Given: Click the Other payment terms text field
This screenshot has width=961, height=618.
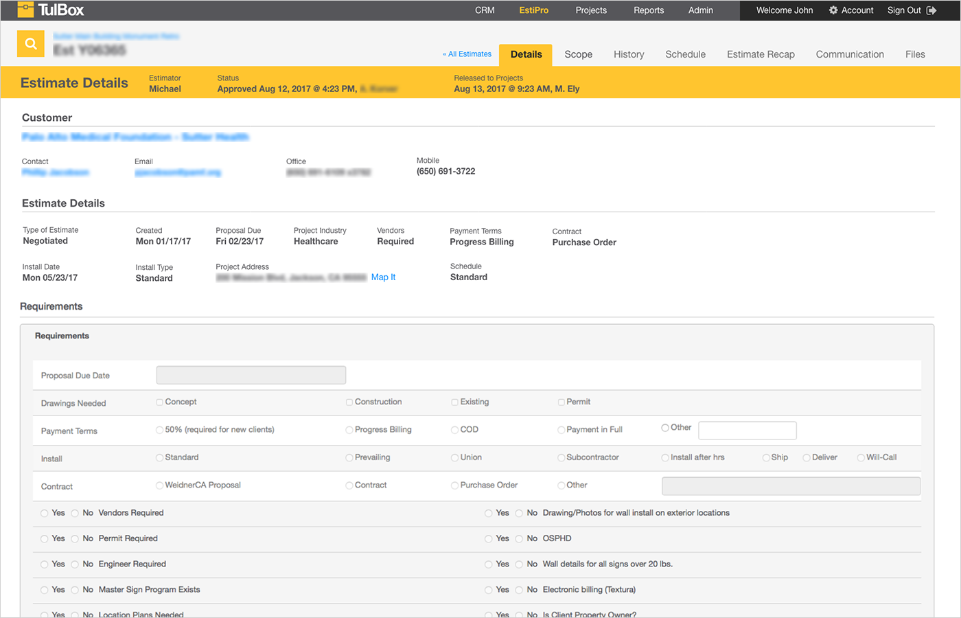Looking at the screenshot, I should (748, 431).
